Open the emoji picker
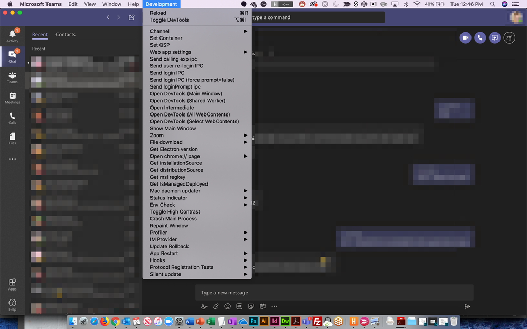 coord(228,306)
